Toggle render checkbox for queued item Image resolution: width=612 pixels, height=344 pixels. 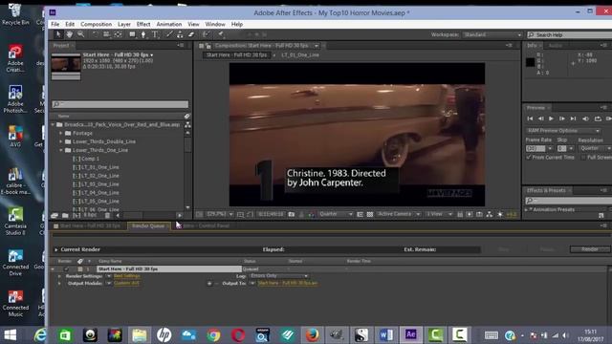pyautogui.click(x=66, y=269)
